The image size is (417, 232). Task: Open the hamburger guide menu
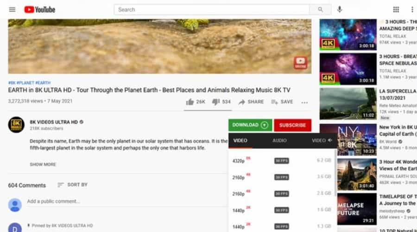[12, 10]
